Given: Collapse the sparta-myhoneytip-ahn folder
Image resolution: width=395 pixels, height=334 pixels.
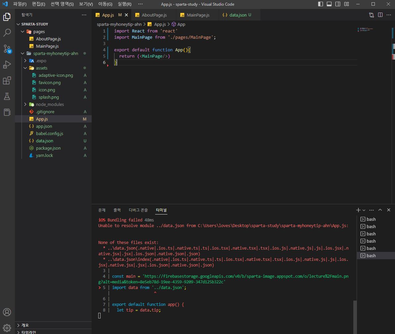Looking at the screenshot, I should click(x=53, y=53).
